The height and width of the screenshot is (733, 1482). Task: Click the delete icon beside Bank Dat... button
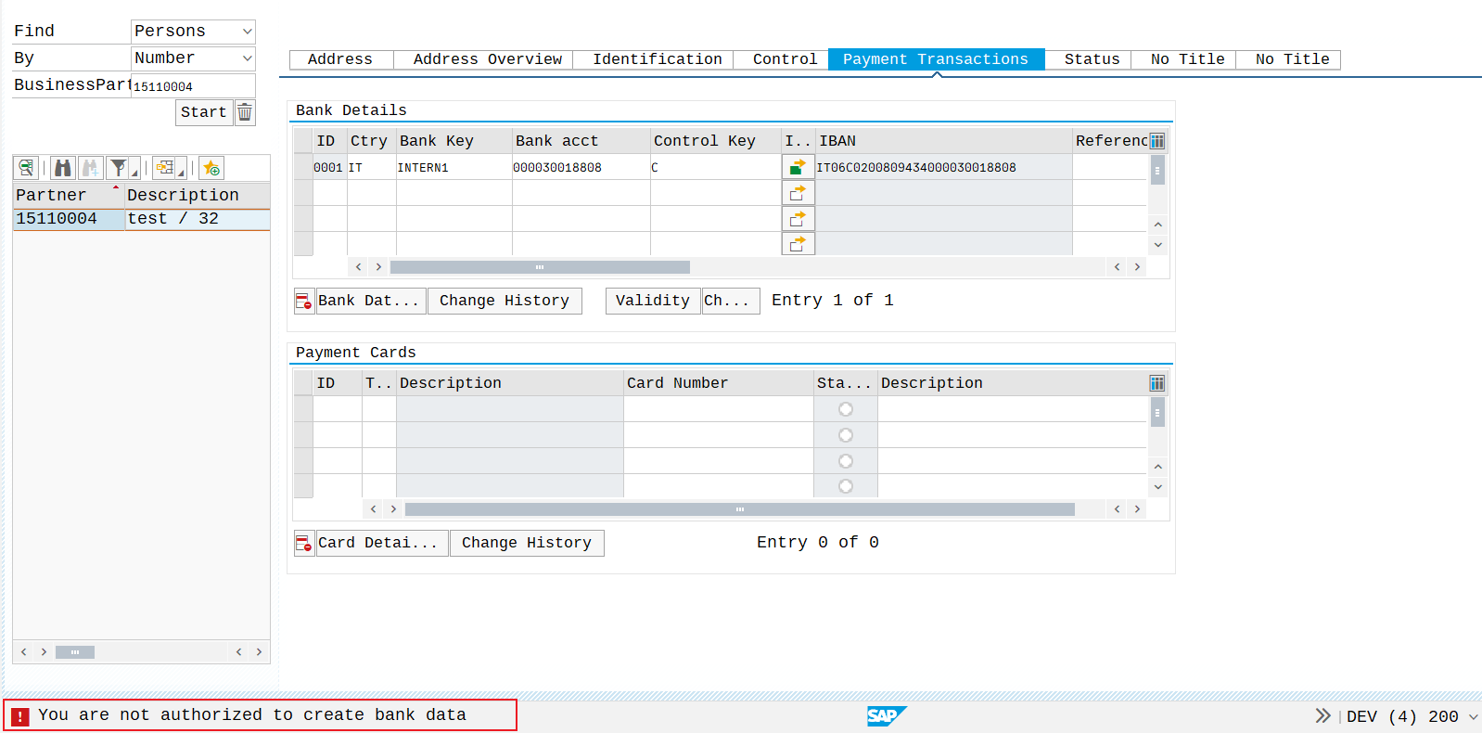click(304, 301)
